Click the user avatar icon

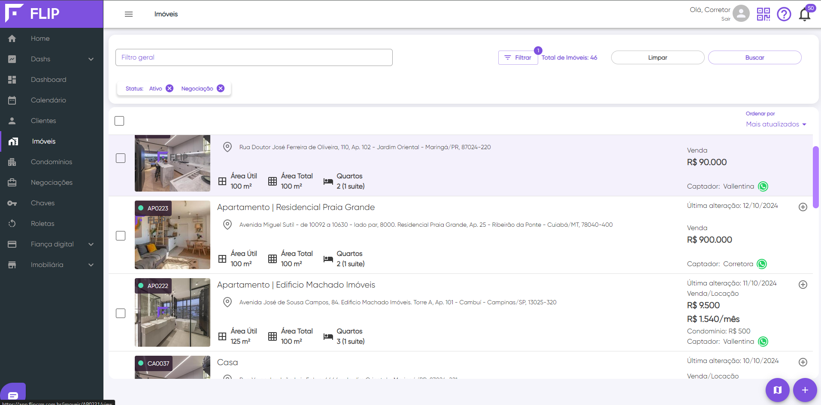coord(741,13)
